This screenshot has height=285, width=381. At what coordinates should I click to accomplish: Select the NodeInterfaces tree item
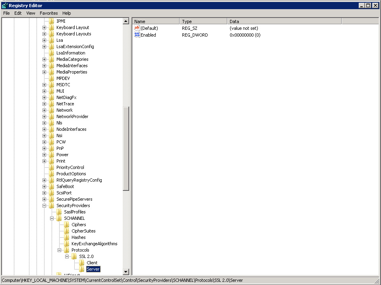coord(71,129)
